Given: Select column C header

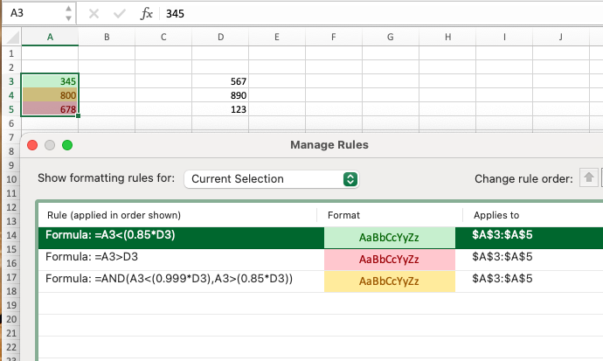Looking at the screenshot, I should pos(163,38).
